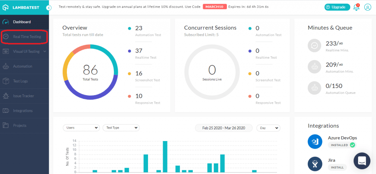Open the Test Type dropdown
This screenshot has height=174, width=376.
[121, 128]
